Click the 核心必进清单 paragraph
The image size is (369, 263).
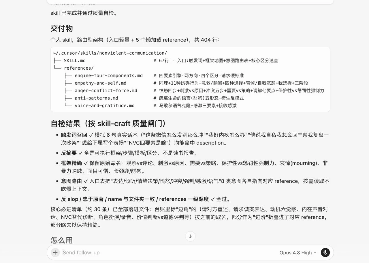point(190,217)
